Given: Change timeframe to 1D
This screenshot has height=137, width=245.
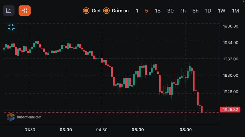Looking at the screenshot, I should click(x=208, y=11).
